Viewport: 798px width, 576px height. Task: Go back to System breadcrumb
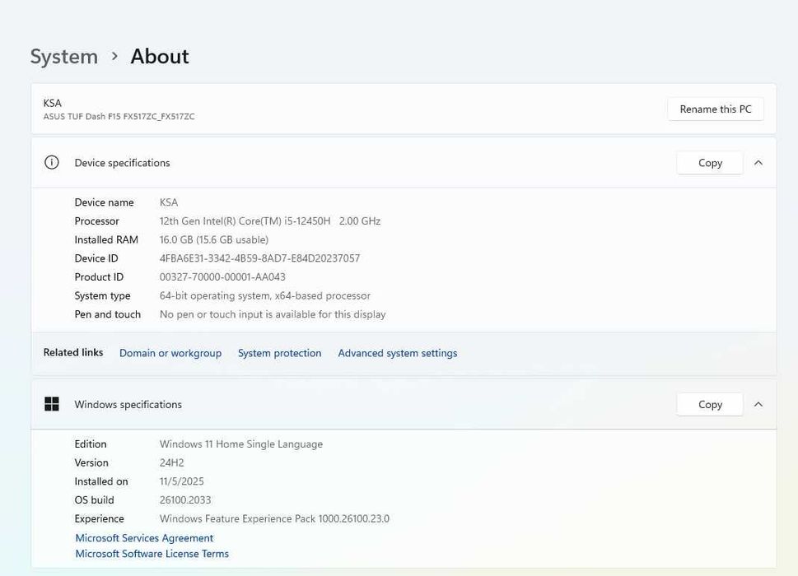[x=64, y=57]
